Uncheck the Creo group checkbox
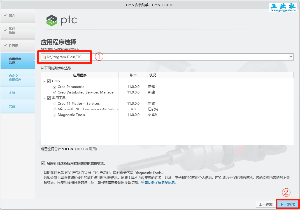The width and height of the screenshot is (300, 210). [49, 81]
